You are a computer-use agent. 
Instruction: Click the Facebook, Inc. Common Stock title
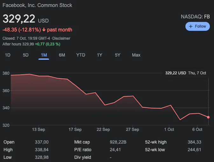pos(37,5)
